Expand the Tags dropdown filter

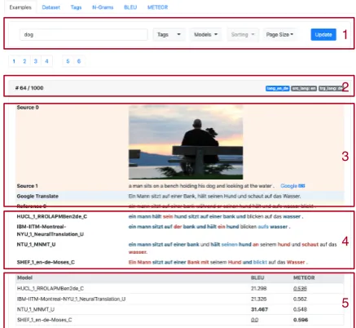click(169, 34)
